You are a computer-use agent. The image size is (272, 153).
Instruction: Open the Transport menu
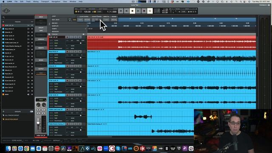tap(45, 2)
